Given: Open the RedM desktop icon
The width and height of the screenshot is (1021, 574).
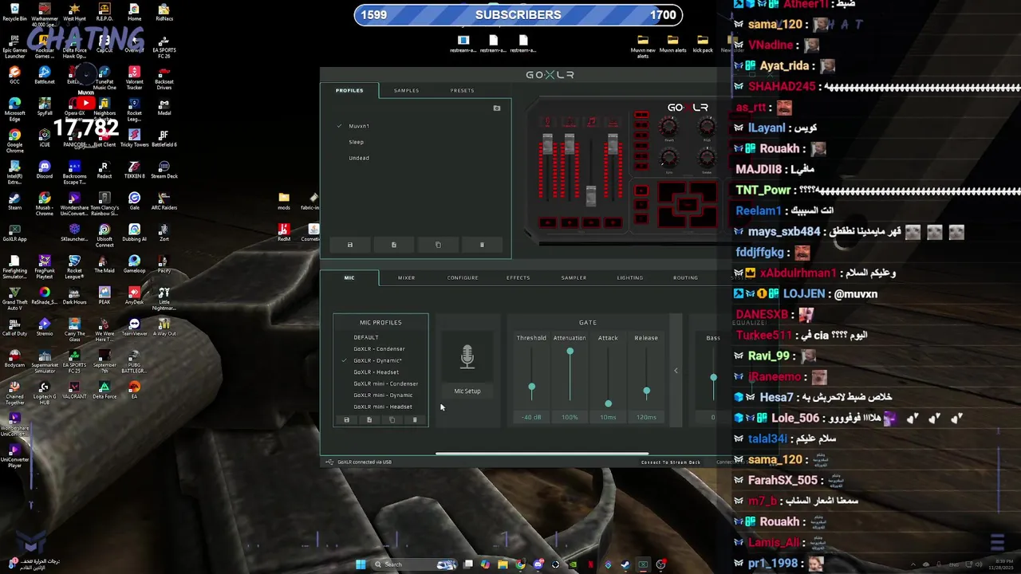Looking at the screenshot, I should tap(284, 232).
